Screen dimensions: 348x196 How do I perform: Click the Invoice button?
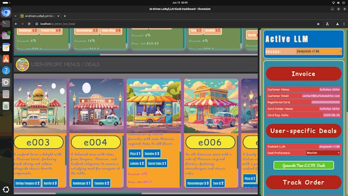pos(304,74)
